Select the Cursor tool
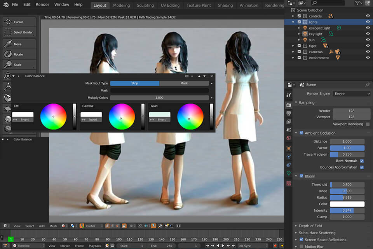 [x=19, y=22]
